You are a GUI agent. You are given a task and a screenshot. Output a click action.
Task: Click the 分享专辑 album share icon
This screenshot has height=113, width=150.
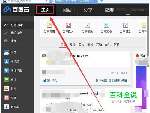tap(49, 25)
